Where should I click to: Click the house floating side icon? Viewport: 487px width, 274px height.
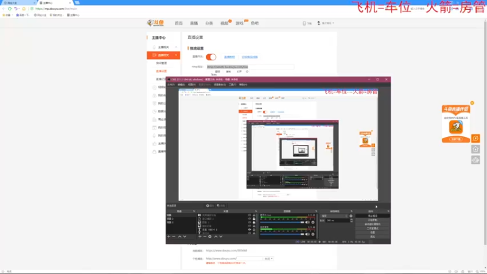[x=475, y=149]
